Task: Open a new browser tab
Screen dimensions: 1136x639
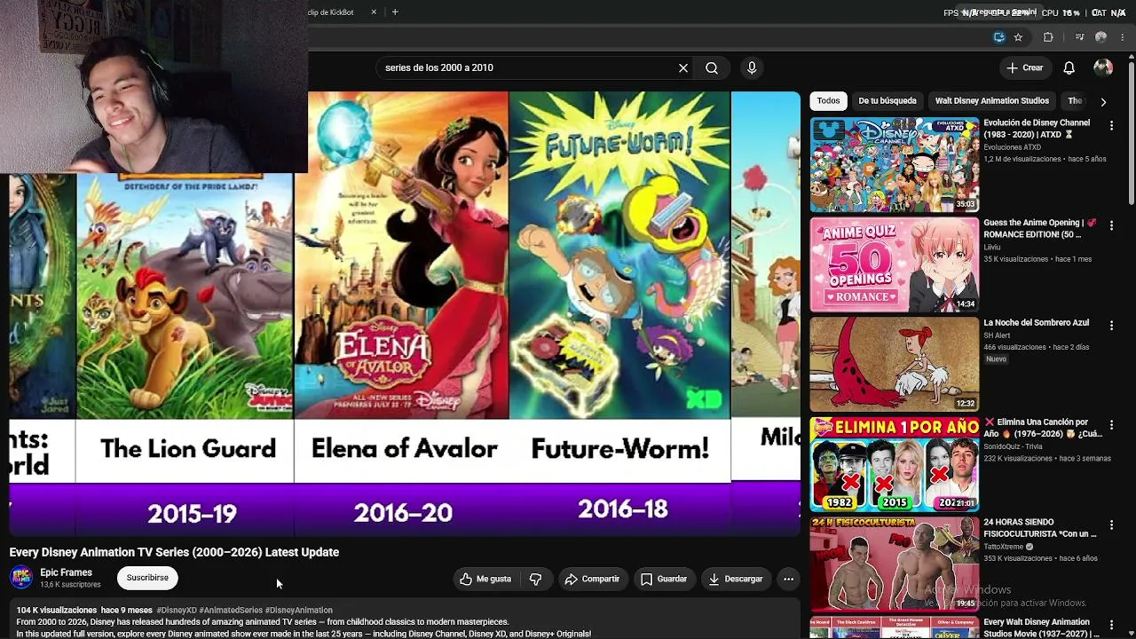Action: (x=395, y=12)
